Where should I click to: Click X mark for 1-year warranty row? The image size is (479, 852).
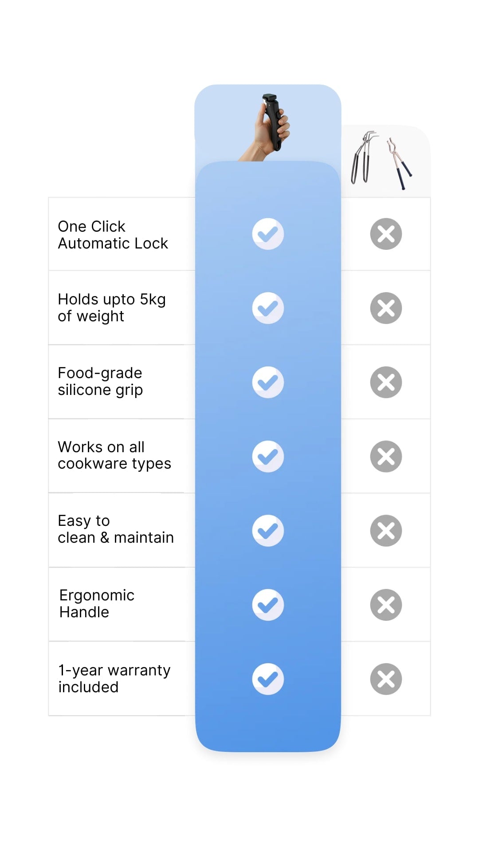point(386,679)
